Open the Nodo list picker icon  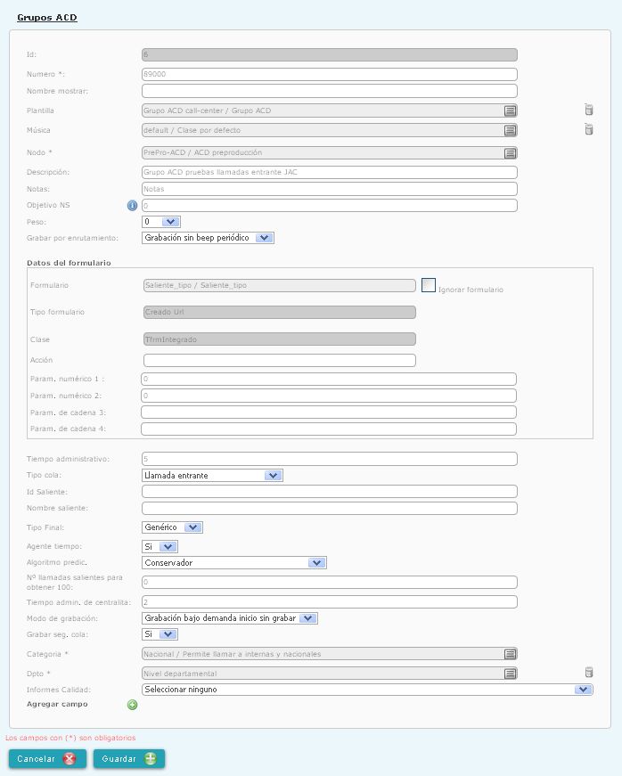coord(511,153)
